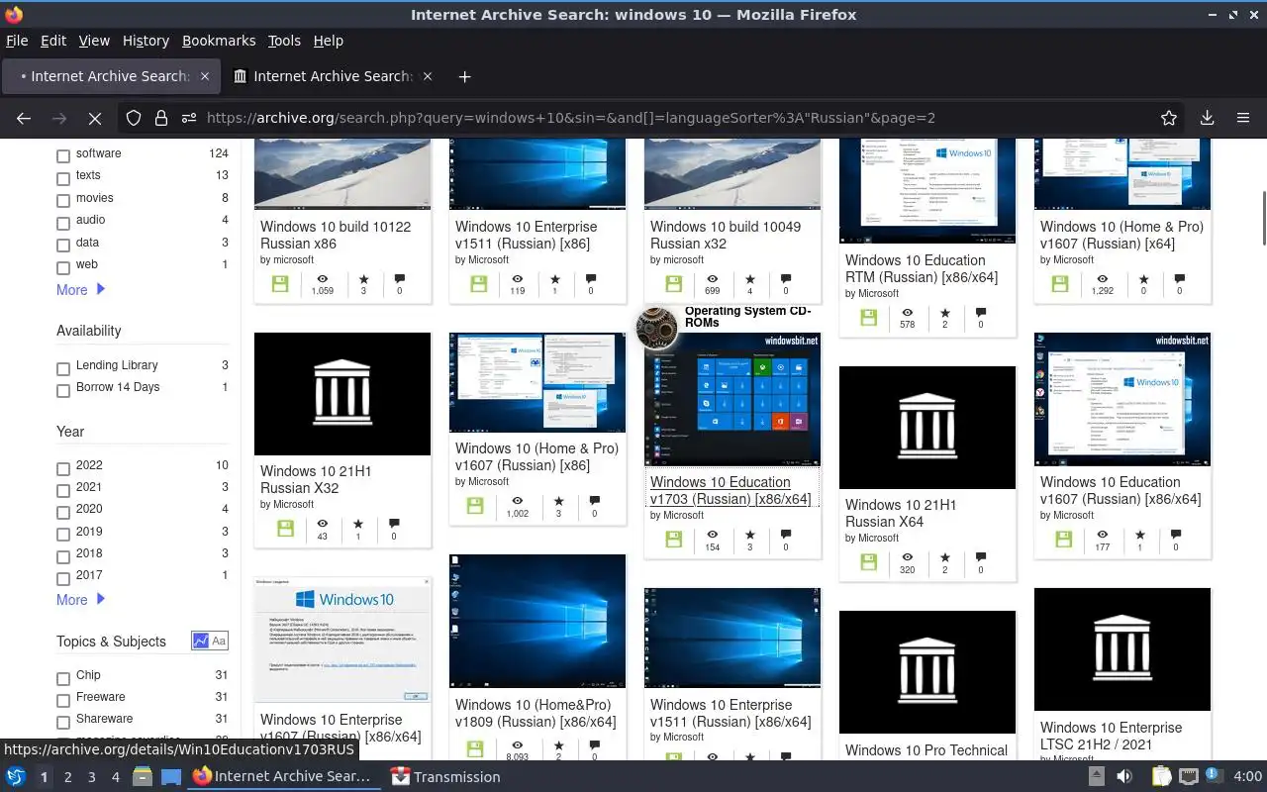Viewport: 1267px width, 792px height.
Task: Switch to the second Internet Archive Search tab
Action: (333, 76)
